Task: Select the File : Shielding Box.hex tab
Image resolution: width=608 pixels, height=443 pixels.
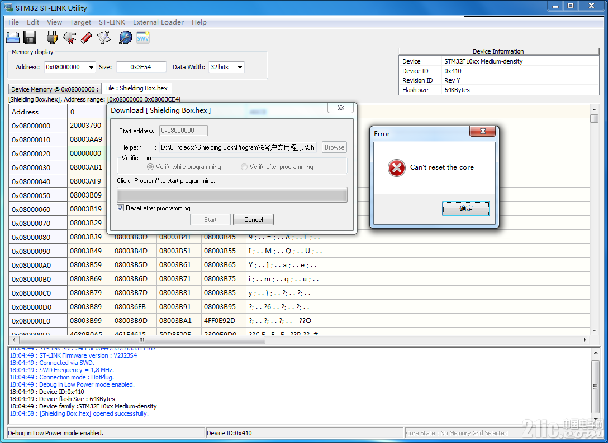Action: [x=136, y=88]
